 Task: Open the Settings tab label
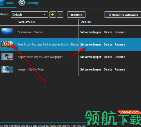[33, 3]
